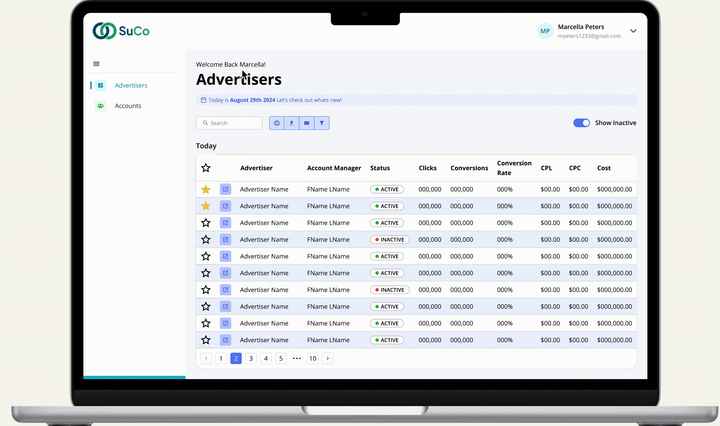The width and height of the screenshot is (720, 426).
Task: Open the column chooser icon in the toolbar
Action: pyautogui.click(x=307, y=123)
